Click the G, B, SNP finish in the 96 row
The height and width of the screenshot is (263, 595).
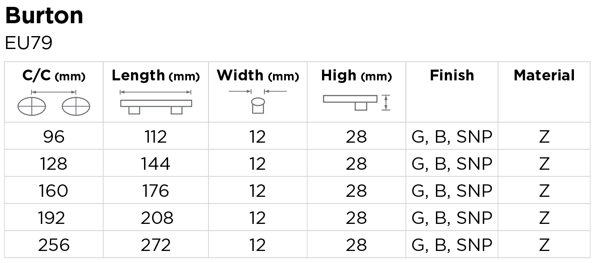pos(452,137)
